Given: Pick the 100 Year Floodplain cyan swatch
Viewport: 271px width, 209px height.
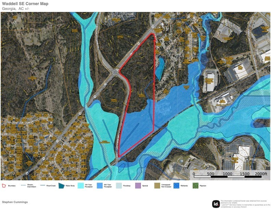Looking at the screenshot, I should (81, 186).
